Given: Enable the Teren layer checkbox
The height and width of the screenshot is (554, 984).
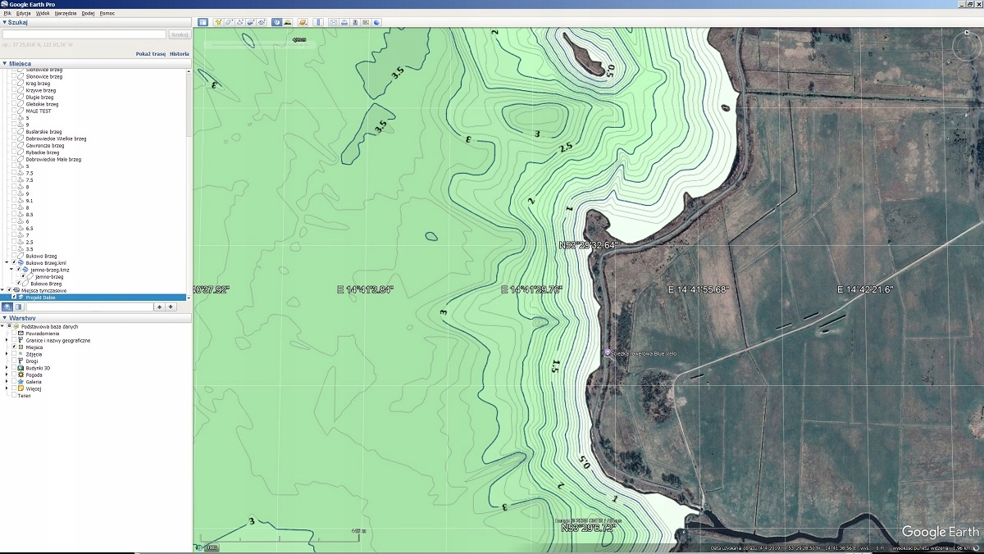Looking at the screenshot, I should click(14, 395).
